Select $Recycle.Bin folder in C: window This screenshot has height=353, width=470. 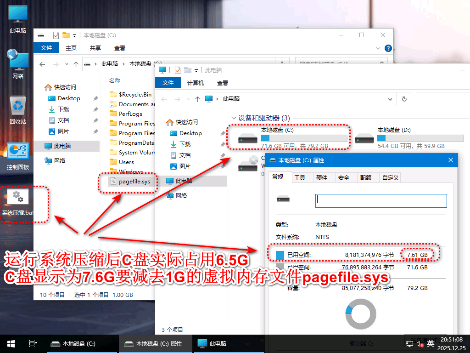coord(131,95)
